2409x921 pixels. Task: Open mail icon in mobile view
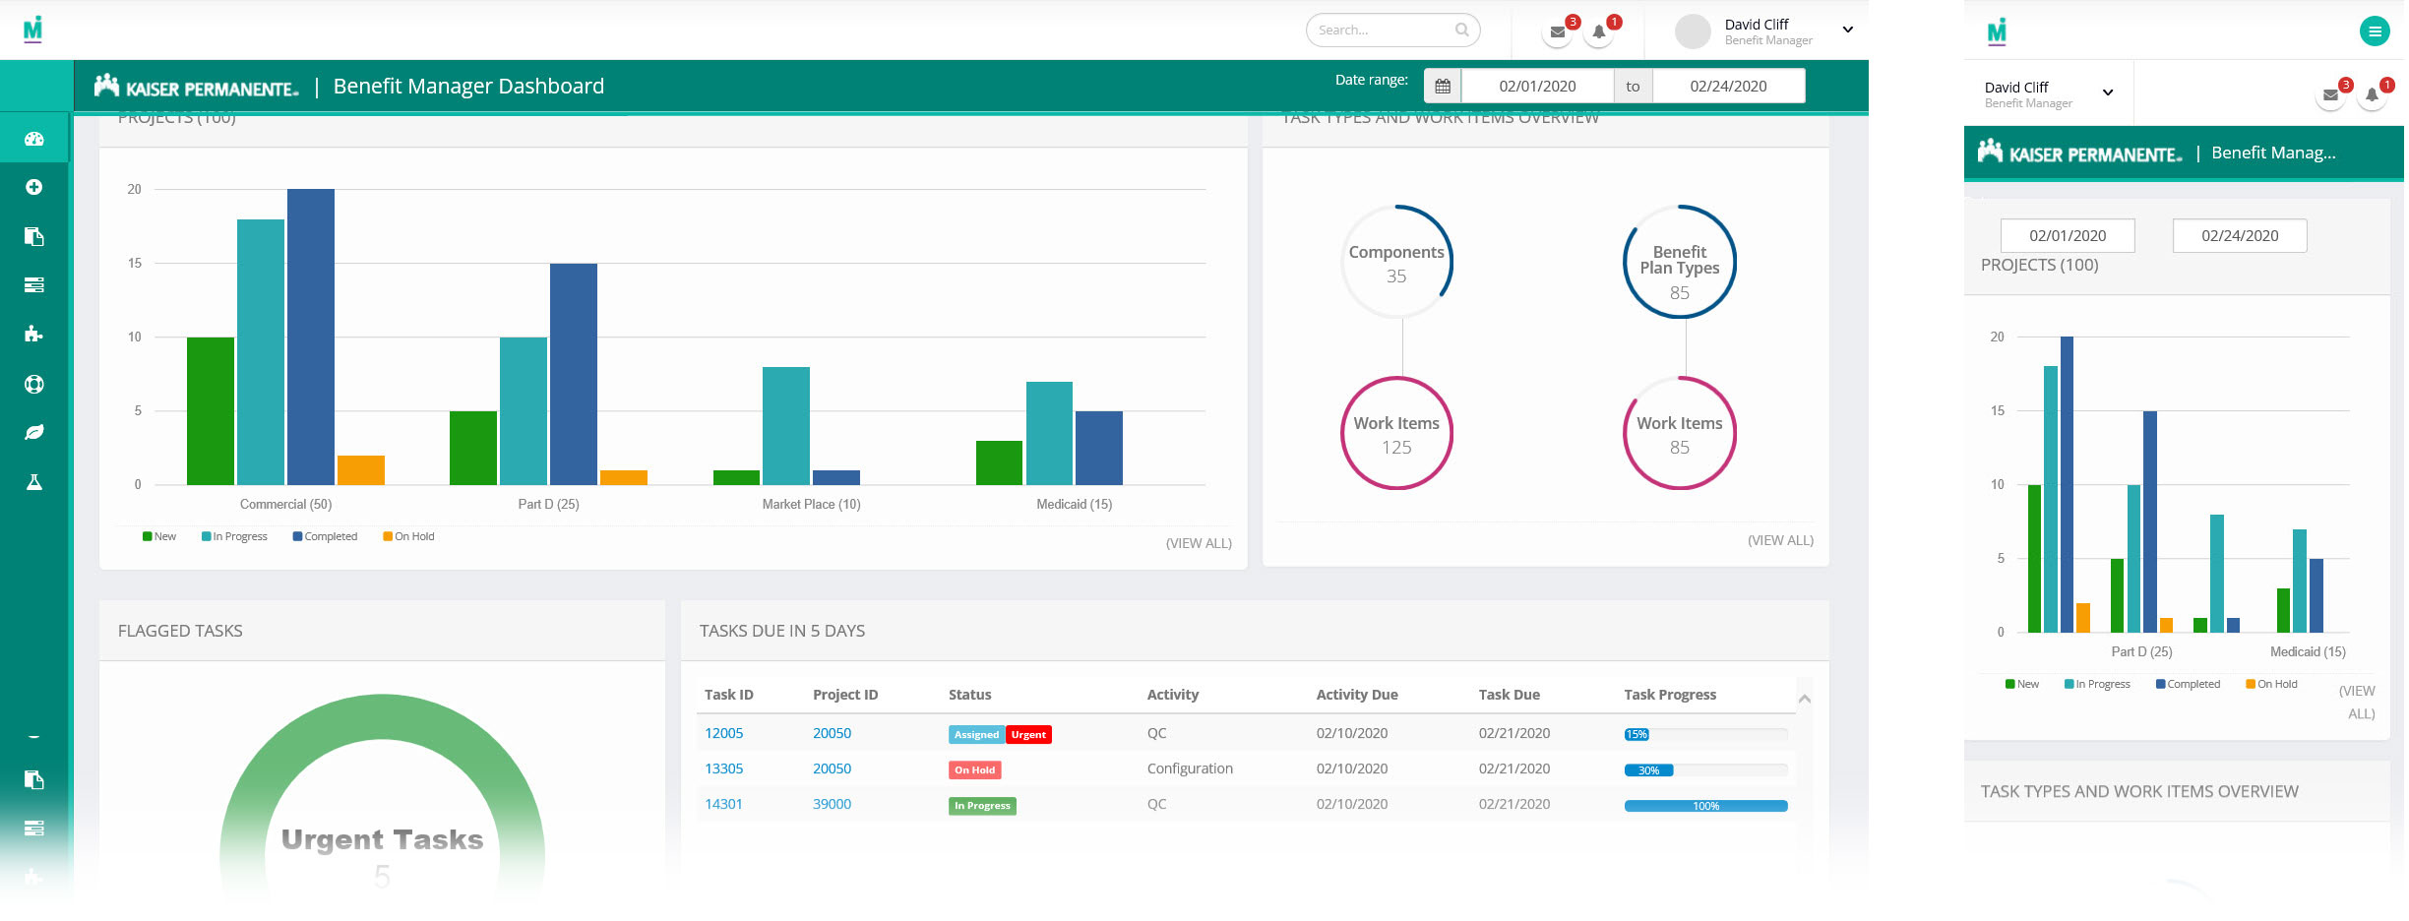click(2330, 95)
